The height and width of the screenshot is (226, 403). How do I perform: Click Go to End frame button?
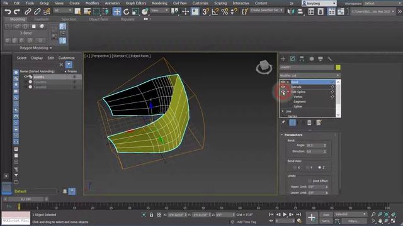tap(298, 215)
